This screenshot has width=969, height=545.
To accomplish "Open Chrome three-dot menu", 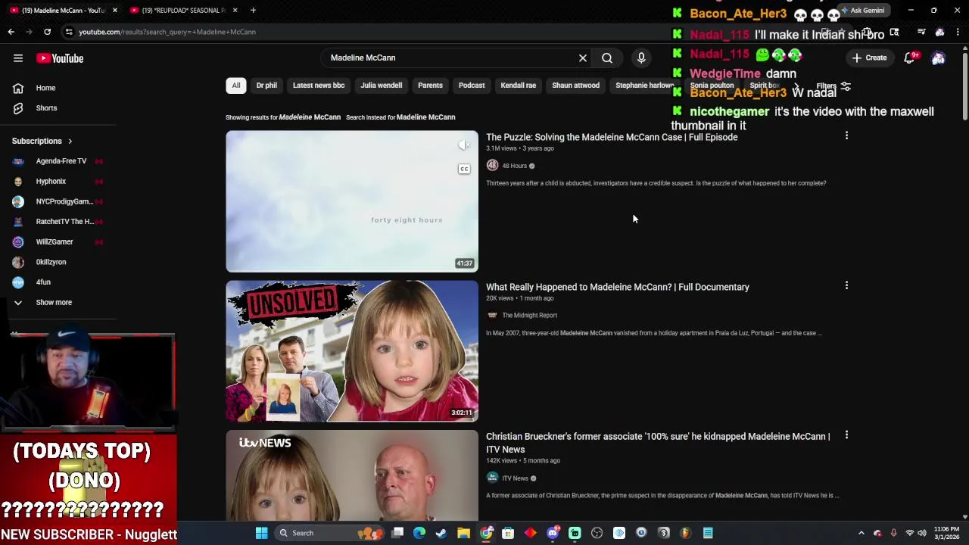I will pyautogui.click(x=958, y=32).
